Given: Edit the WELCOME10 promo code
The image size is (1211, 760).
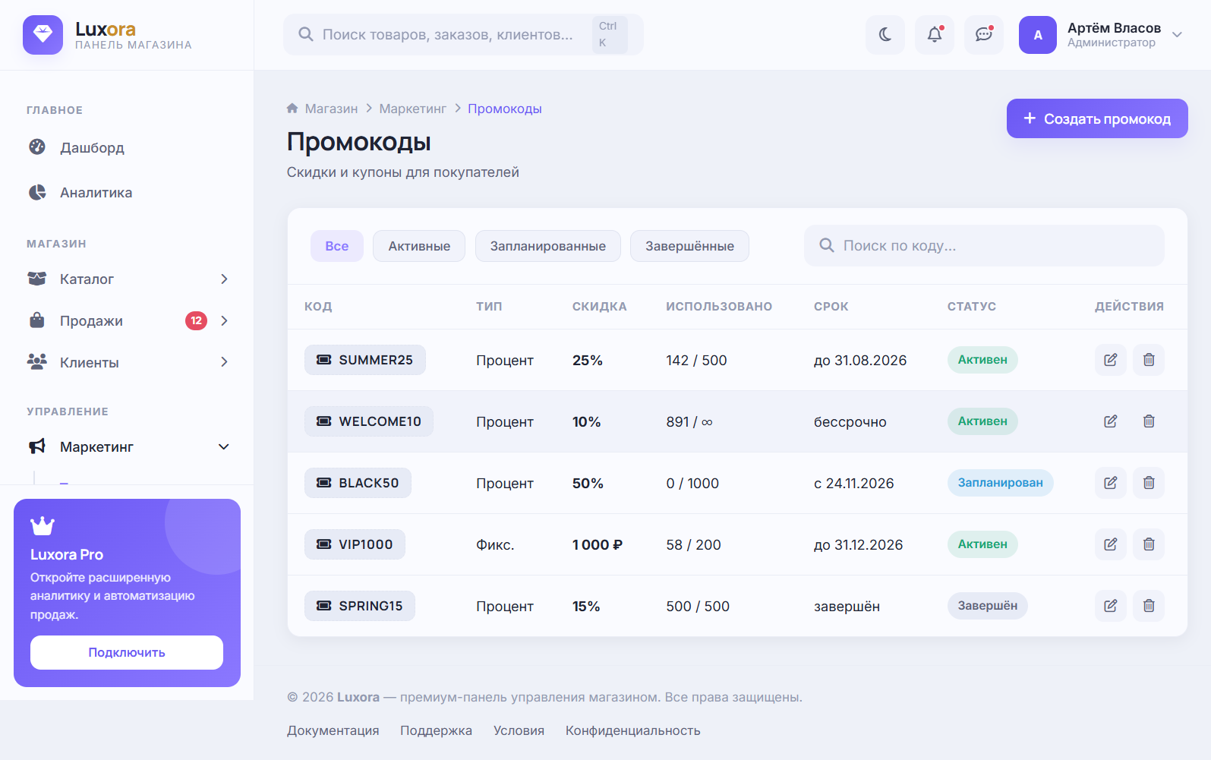Looking at the screenshot, I should tap(1111, 421).
